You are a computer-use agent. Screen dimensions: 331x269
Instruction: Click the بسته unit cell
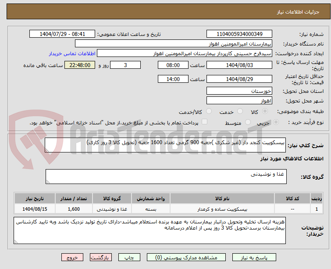pyautogui.click(x=151, y=209)
